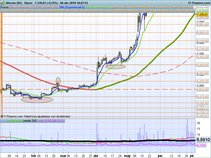This screenshot has height=158, width=211.
Task: Click the 6.881,40 price level label
Action: 203,24
